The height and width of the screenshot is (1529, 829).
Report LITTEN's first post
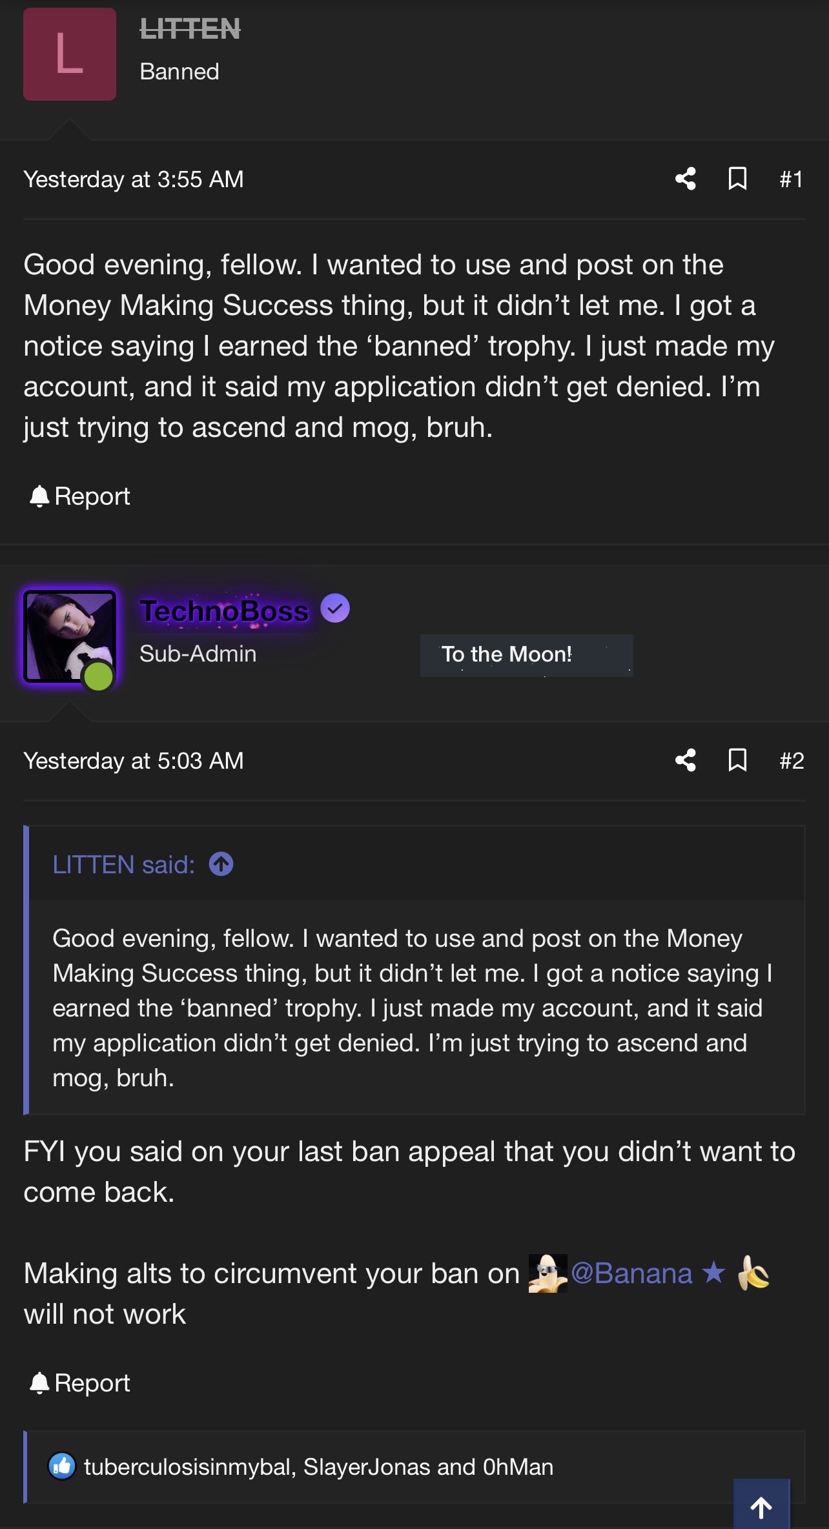(80, 496)
